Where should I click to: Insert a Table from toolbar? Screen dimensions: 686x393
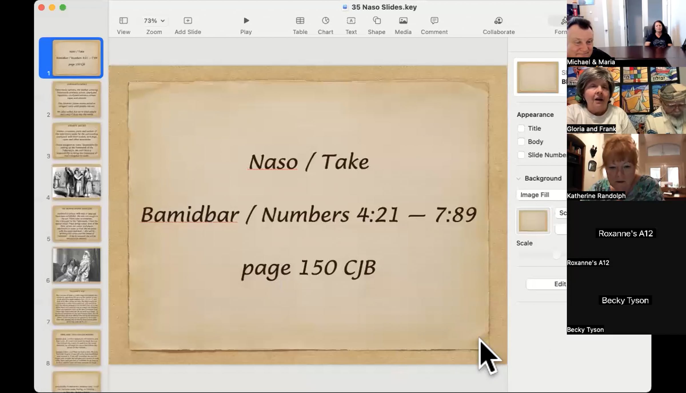(x=300, y=21)
